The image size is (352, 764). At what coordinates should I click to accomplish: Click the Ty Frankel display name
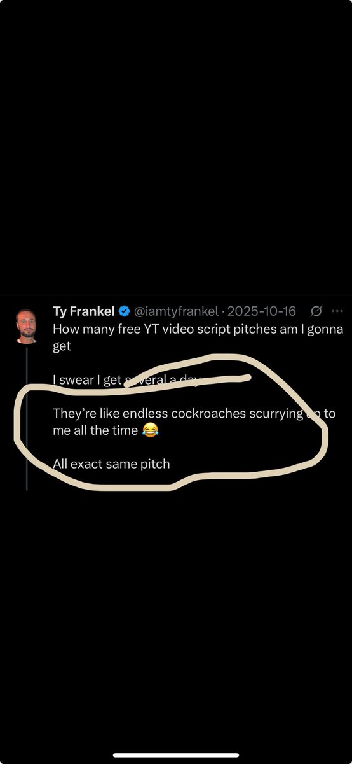(83, 311)
